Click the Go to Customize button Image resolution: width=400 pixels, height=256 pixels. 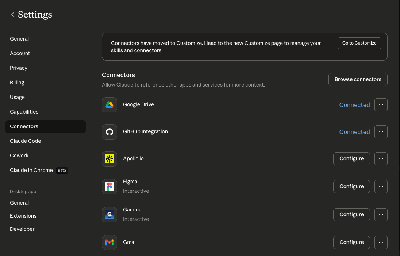click(359, 43)
